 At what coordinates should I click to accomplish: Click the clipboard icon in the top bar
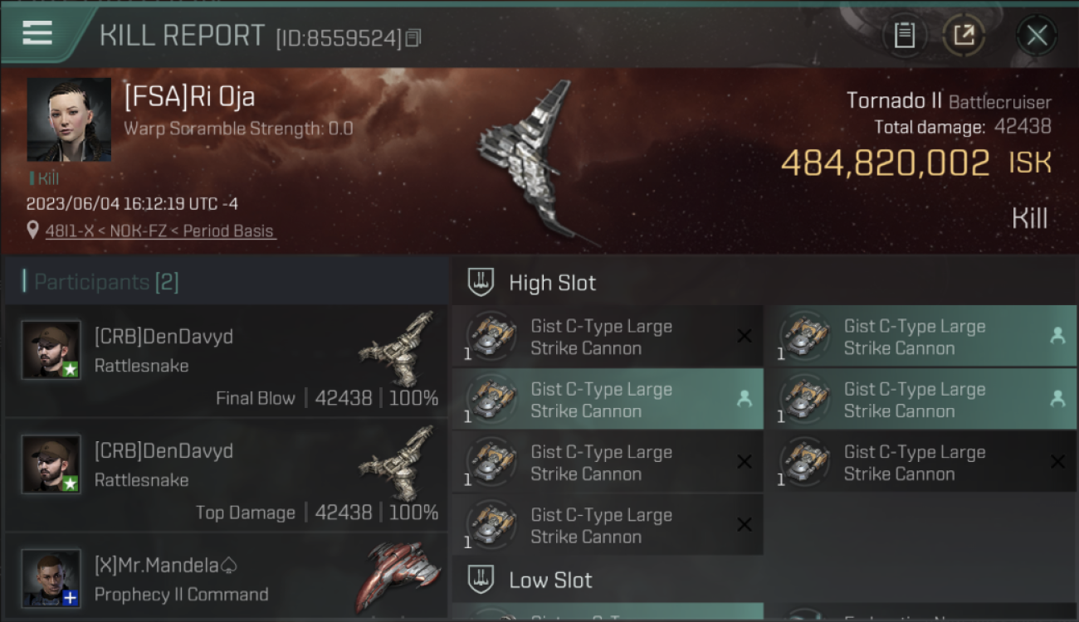pyautogui.click(x=904, y=36)
